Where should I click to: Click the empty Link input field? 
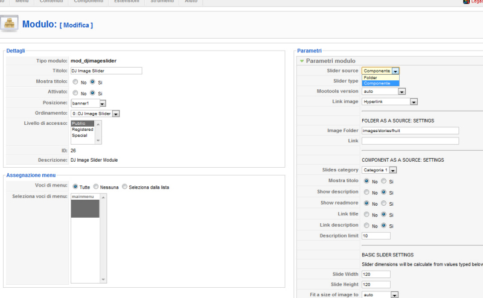[410, 141]
